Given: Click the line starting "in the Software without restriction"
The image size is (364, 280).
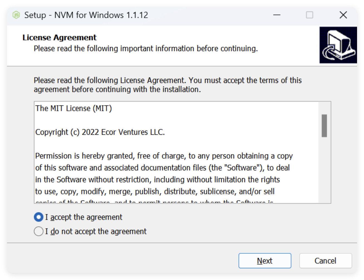Looking at the screenshot, I should point(158,180).
